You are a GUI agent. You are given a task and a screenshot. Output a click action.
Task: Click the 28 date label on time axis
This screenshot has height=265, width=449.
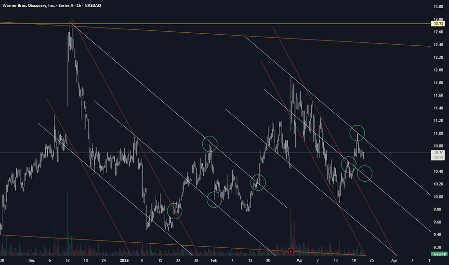coord(196,260)
